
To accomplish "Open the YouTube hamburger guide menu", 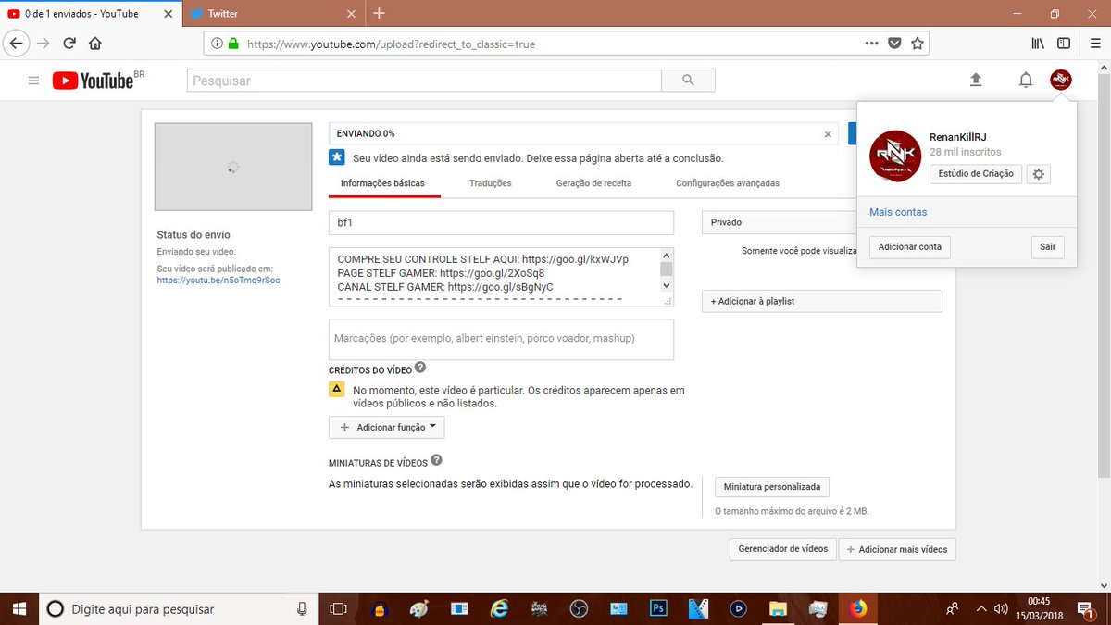I will pyautogui.click(x=34, y=81).
